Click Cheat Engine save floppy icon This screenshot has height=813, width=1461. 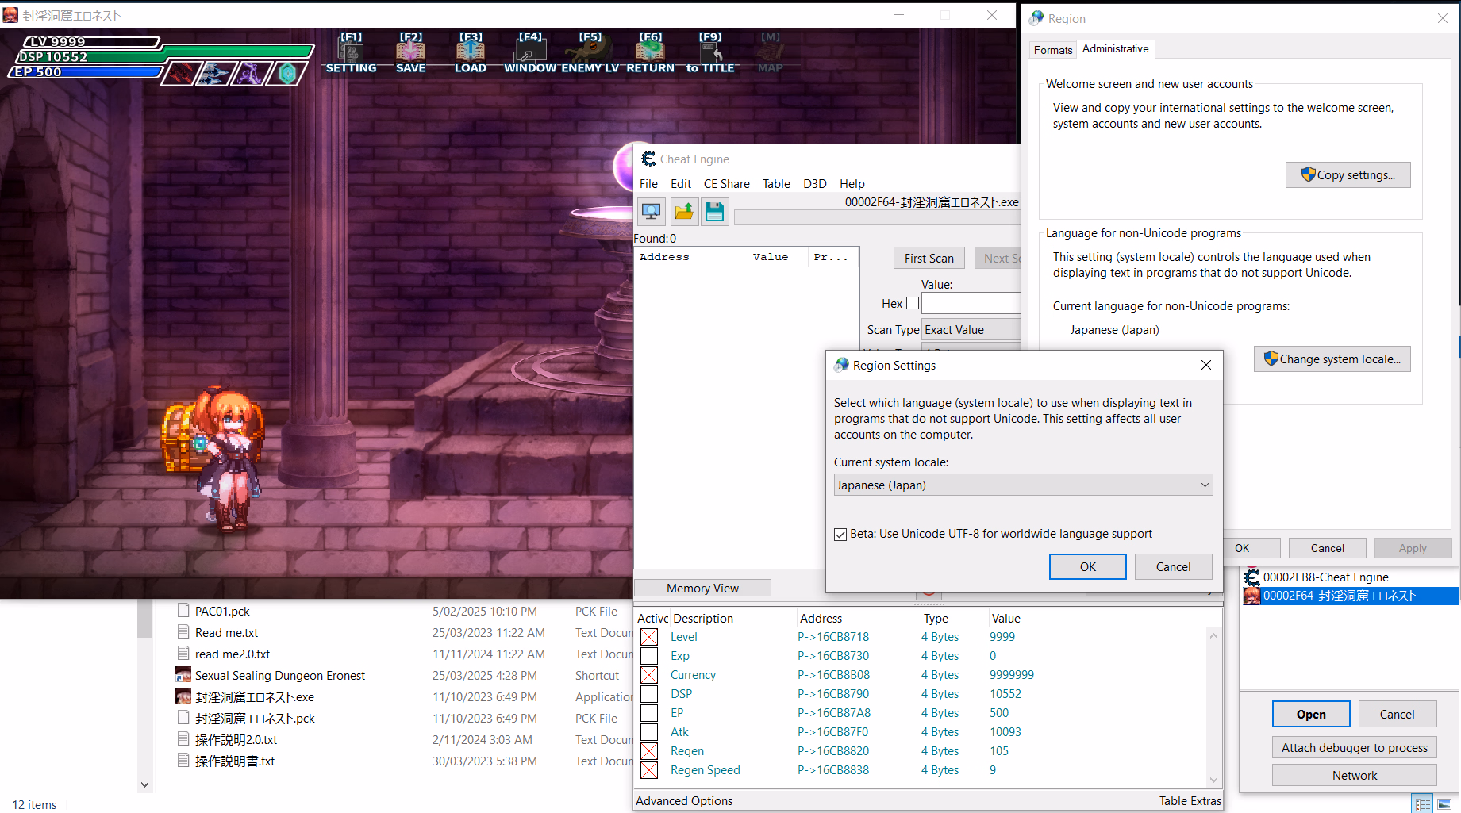pos(714,211)
